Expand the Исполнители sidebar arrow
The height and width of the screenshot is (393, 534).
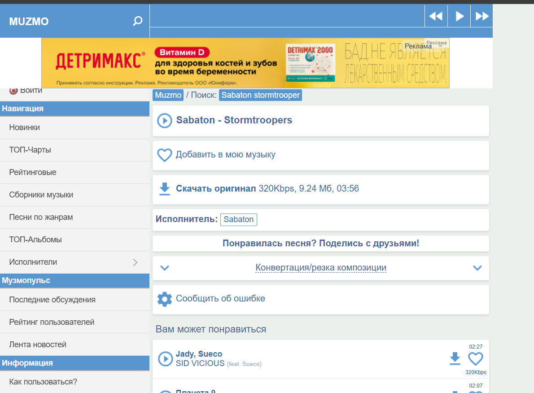click(x=135, y=262)
